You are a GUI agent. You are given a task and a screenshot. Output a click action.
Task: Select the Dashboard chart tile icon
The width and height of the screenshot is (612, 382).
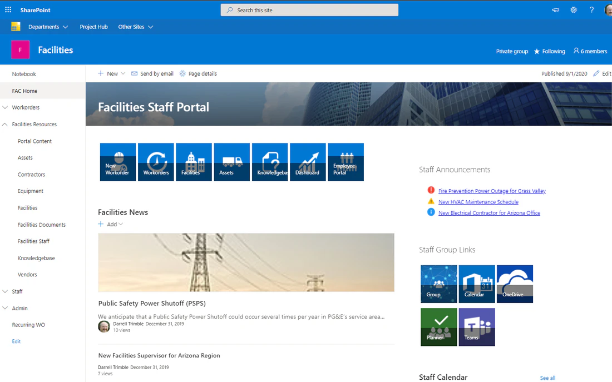tap(308, 162)
